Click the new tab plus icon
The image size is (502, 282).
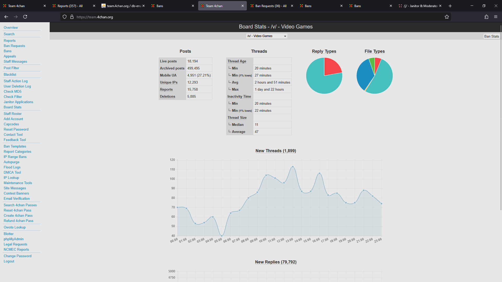pyautogui.click(x=450, y=6)
